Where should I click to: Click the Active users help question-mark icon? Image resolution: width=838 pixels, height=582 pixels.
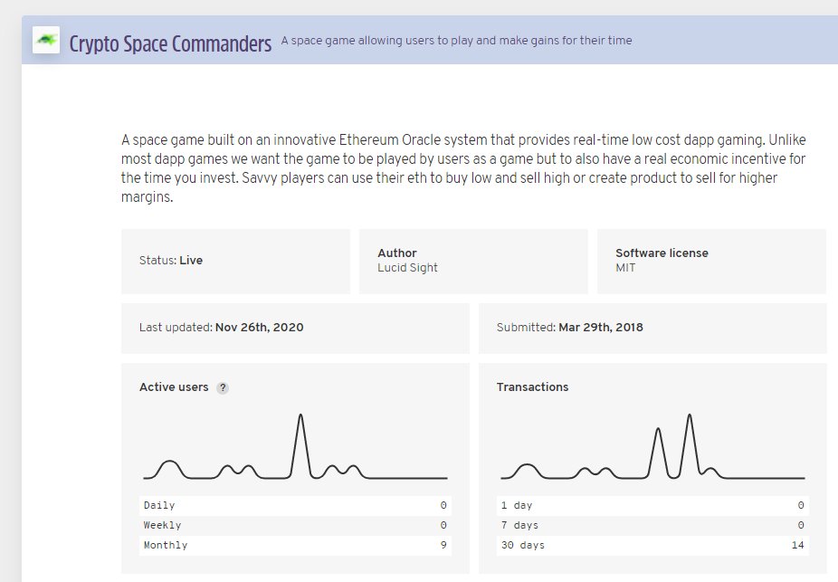tap(223, 388)
